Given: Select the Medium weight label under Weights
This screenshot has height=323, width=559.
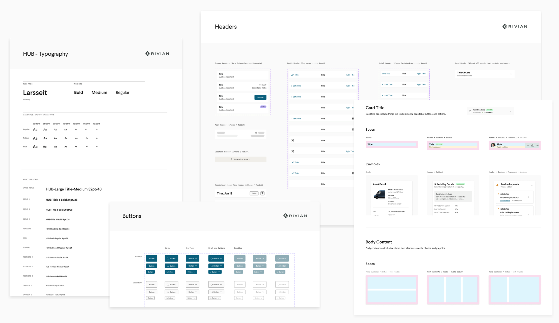Looking at the screenshot, I should (x=99, y=93).
